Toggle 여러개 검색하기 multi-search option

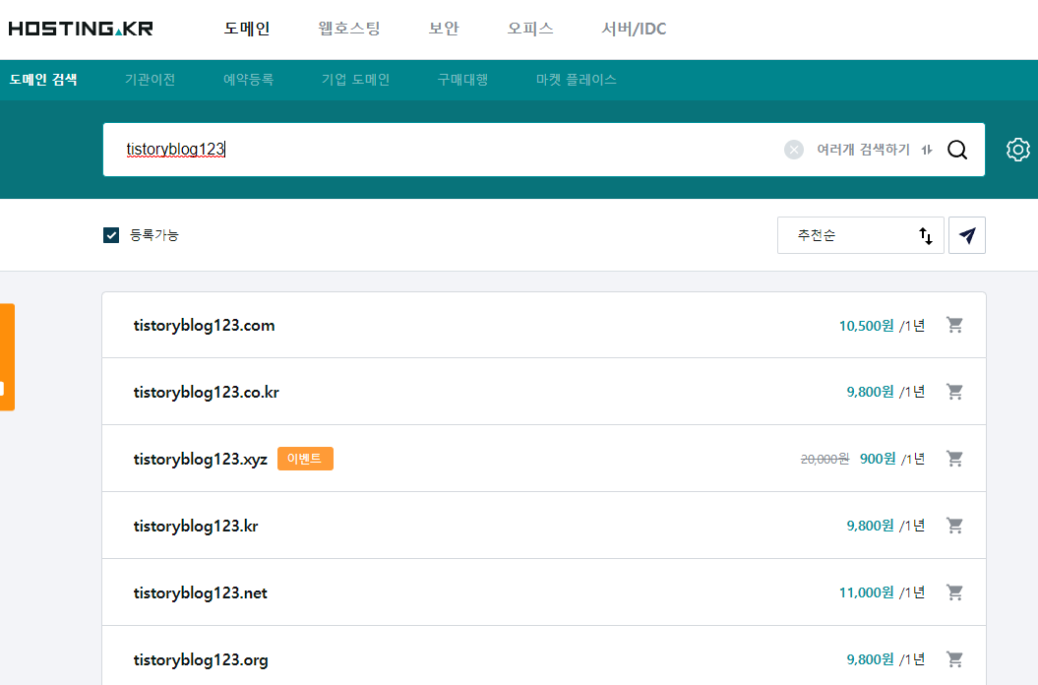(x=873, y=150)
